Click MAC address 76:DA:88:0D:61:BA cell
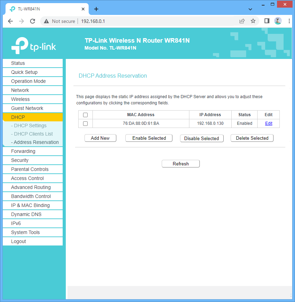295x302 pixels. click(141, 123)
